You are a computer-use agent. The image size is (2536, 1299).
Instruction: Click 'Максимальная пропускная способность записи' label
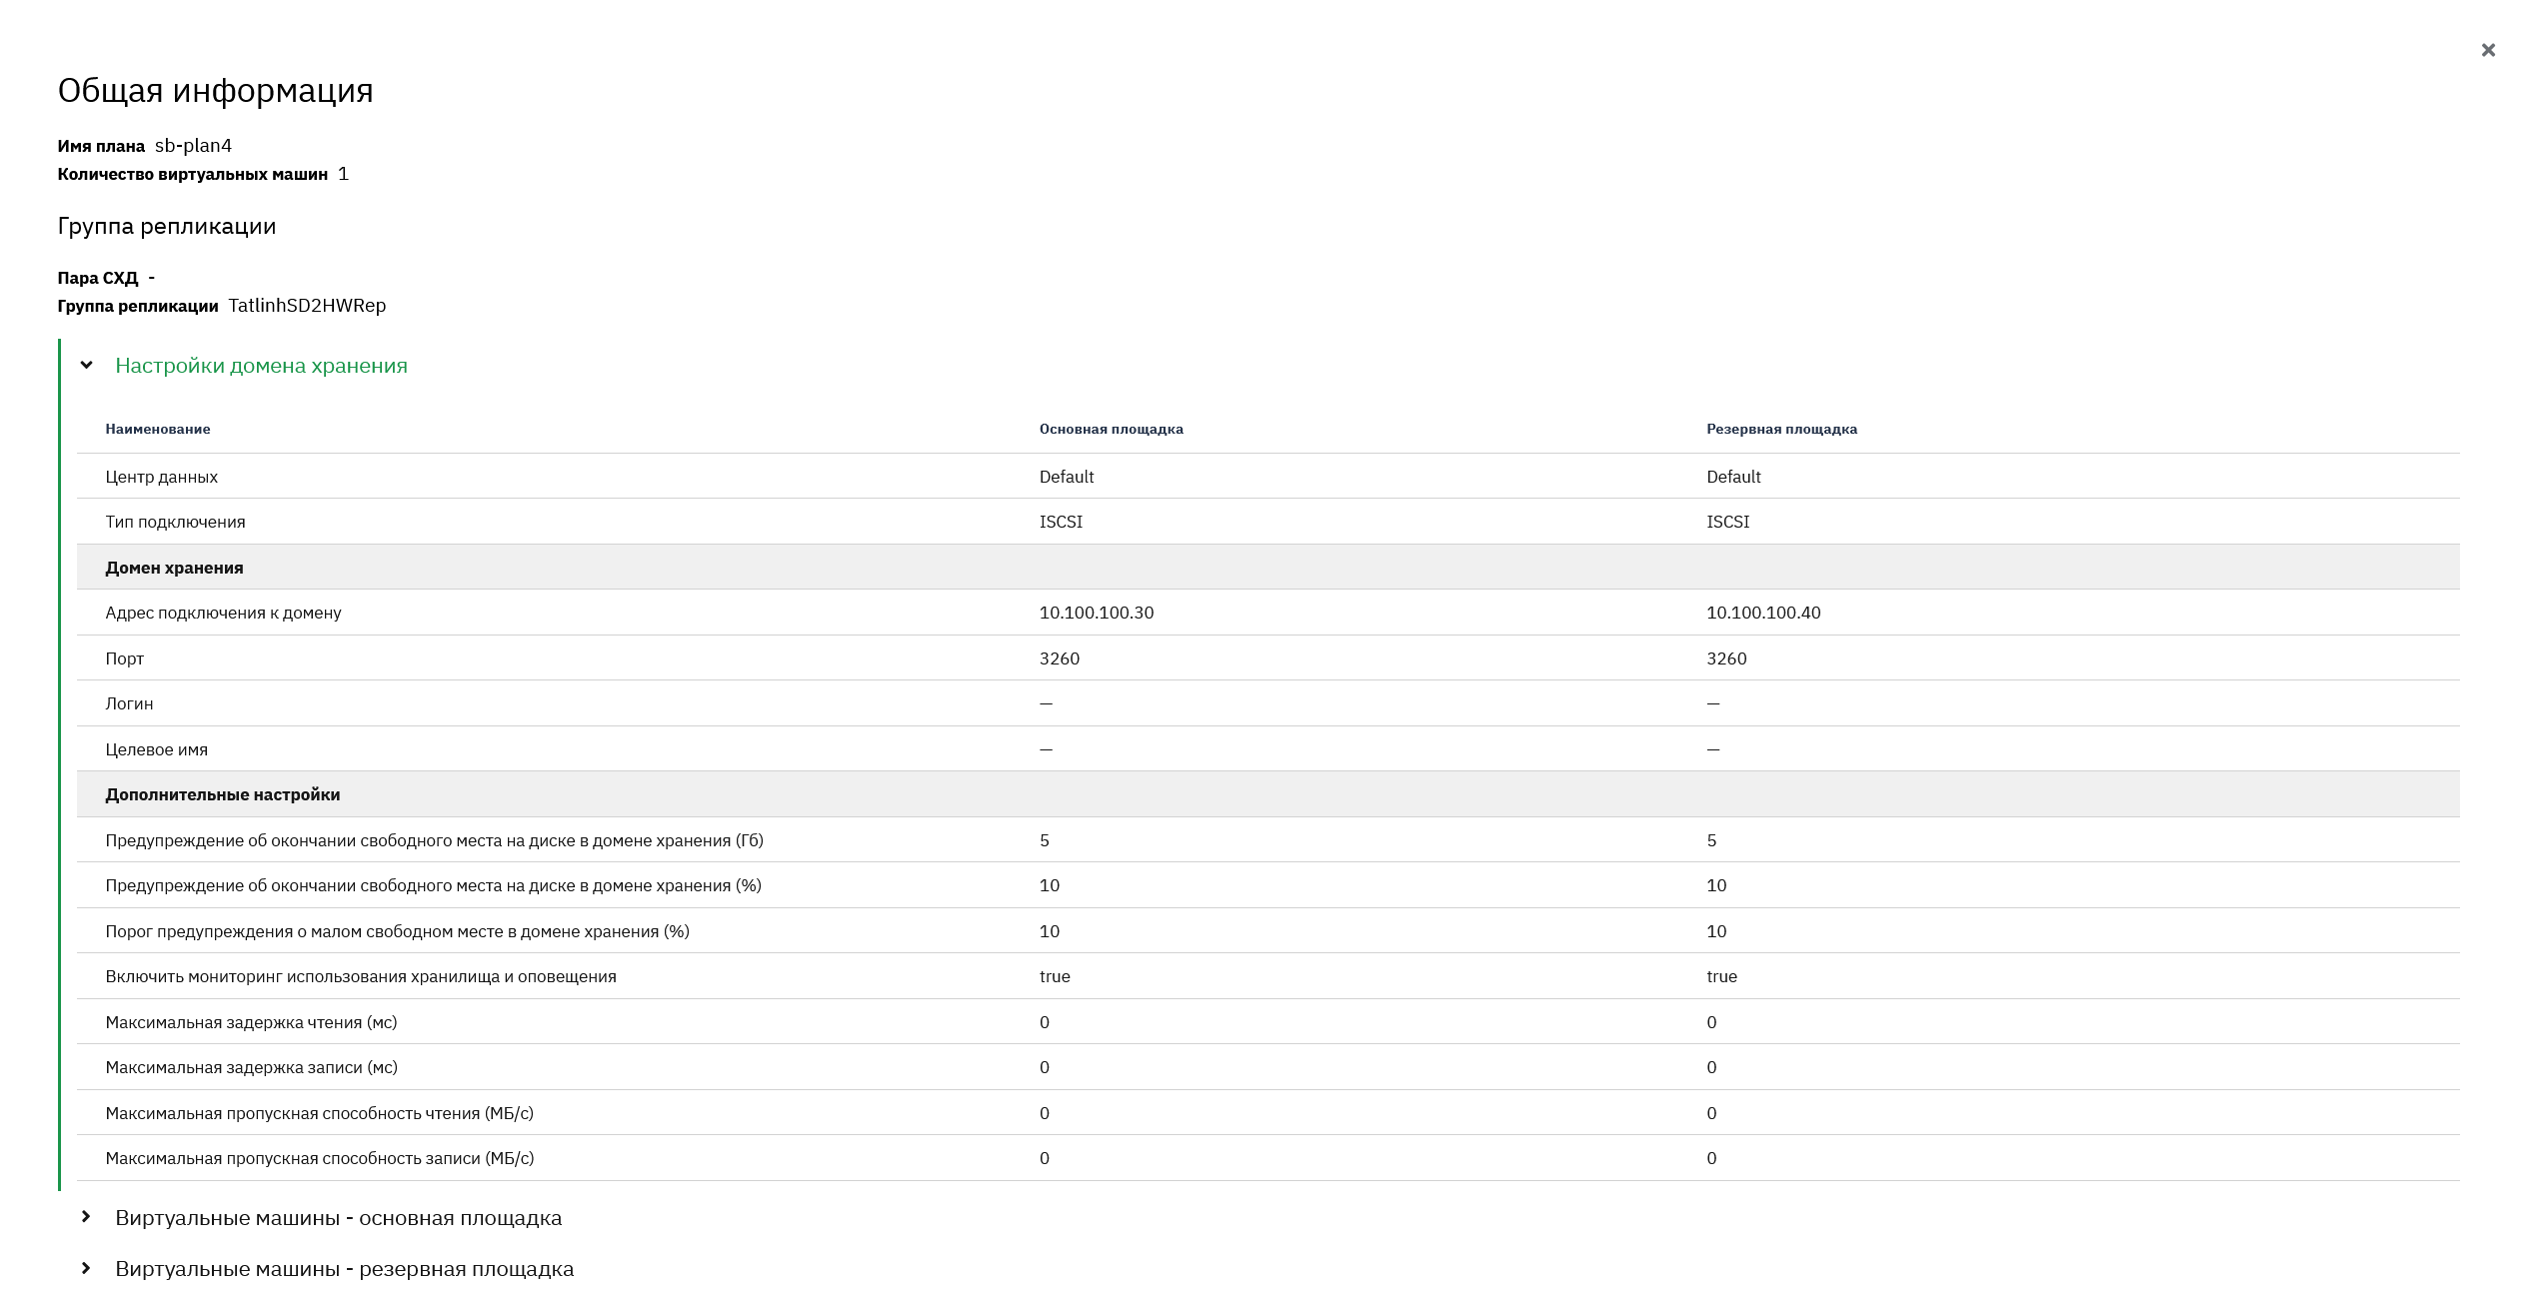pyautogui.click(x=319, y=1158)
